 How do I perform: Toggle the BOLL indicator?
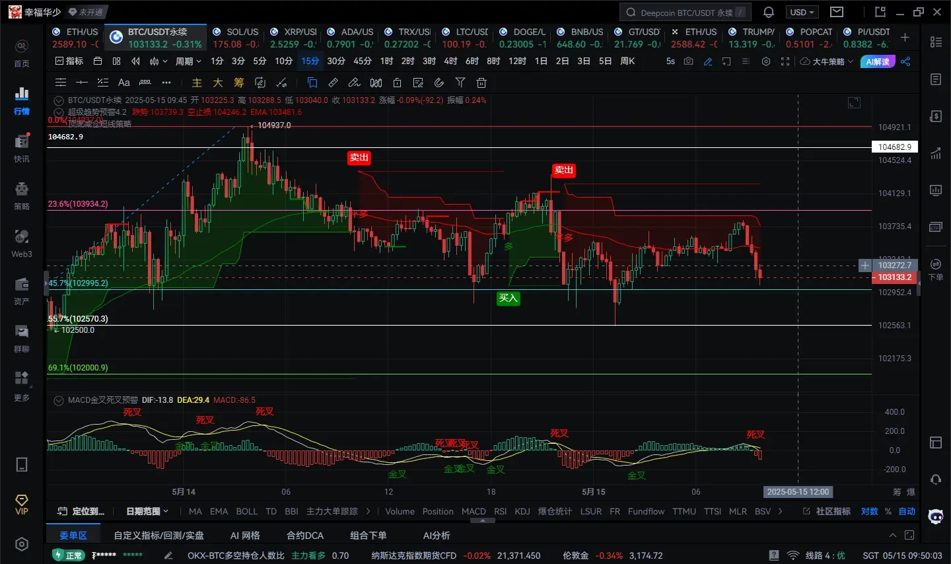click(x=247, y=511)
